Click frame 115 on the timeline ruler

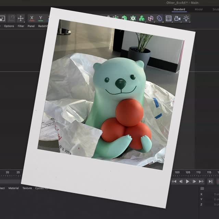[209, 172]
